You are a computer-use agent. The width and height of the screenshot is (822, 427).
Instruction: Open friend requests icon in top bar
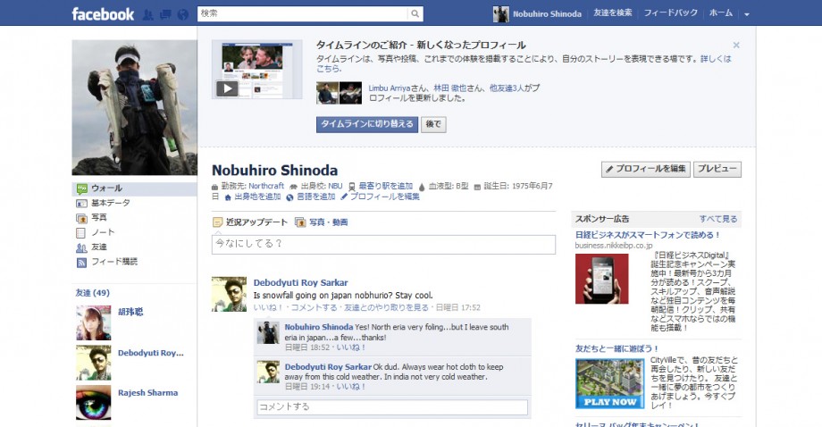(148, 14)
